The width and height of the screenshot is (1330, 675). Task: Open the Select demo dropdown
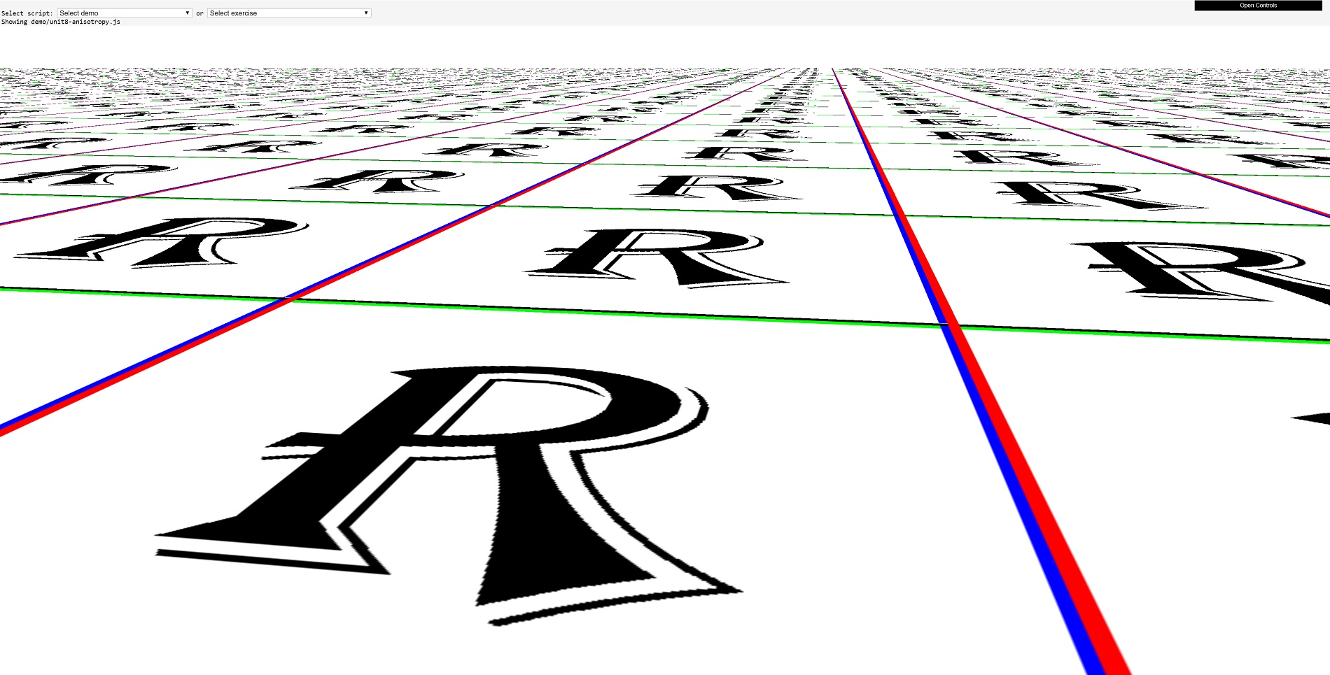point(124,13)
